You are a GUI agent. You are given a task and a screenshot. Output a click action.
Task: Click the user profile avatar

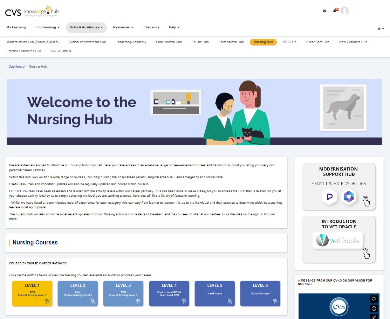(x=345, y=11)
